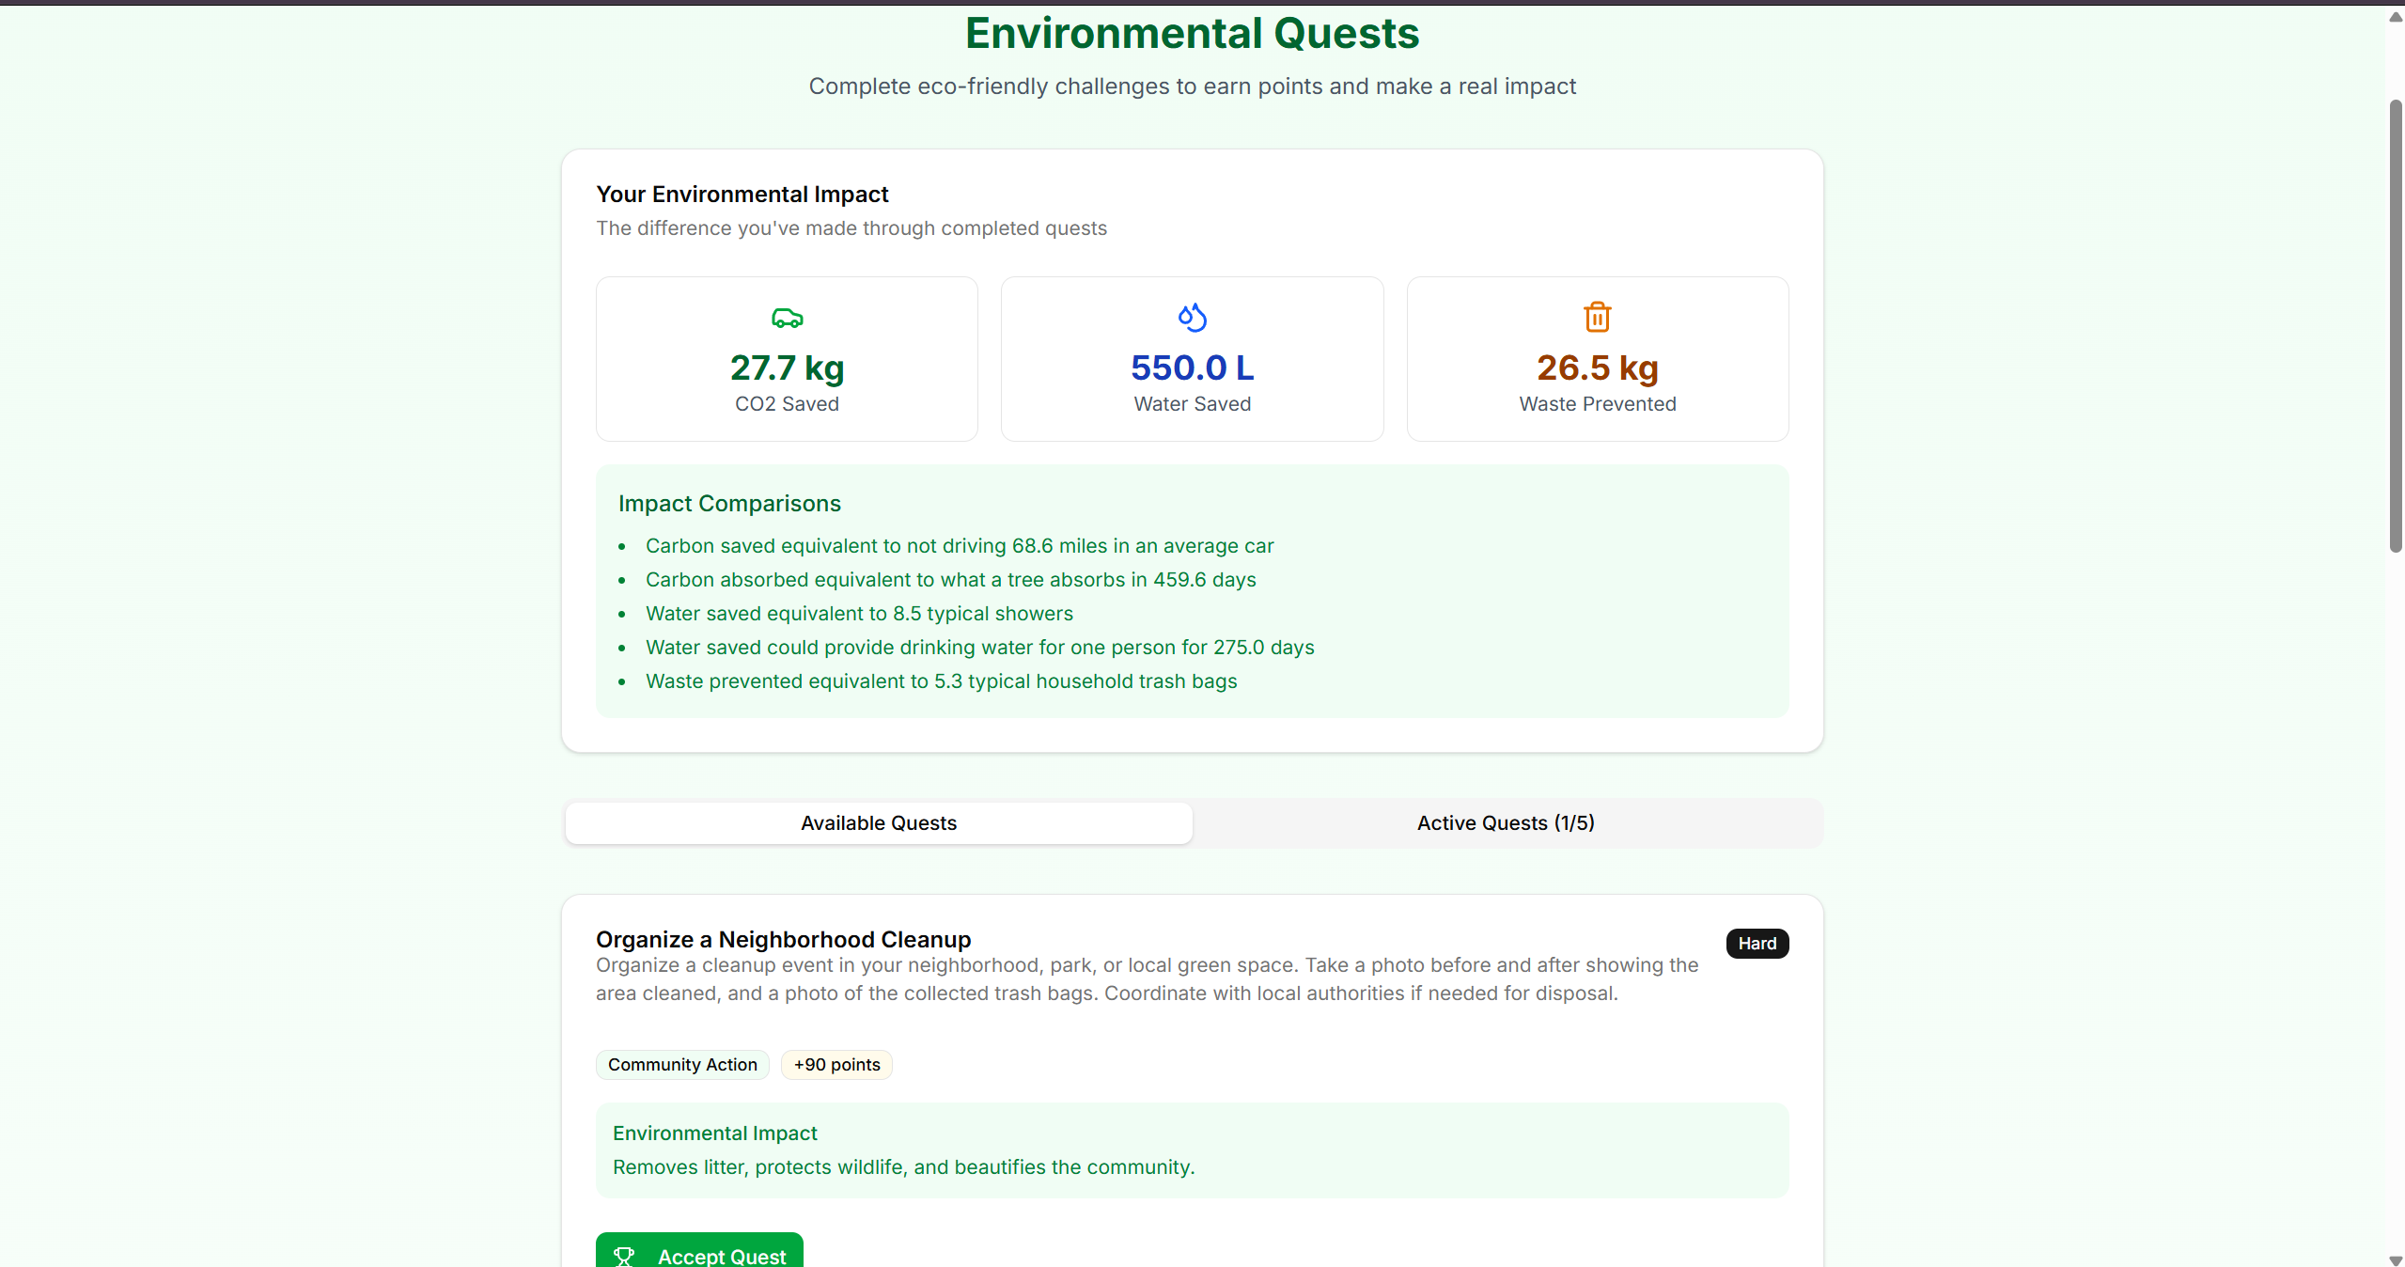Click the +90 points badge
2405x1267 pixels.
[836, 1065]
